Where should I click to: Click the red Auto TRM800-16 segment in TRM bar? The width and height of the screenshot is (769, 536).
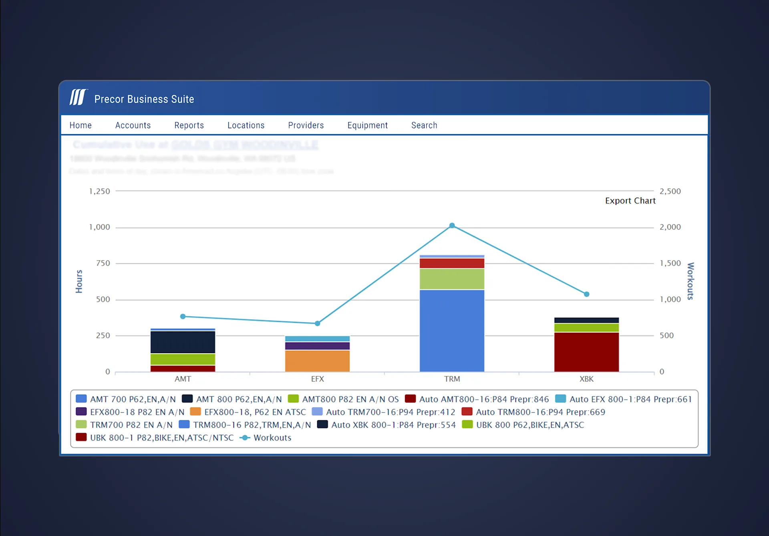tap(452, 263)
